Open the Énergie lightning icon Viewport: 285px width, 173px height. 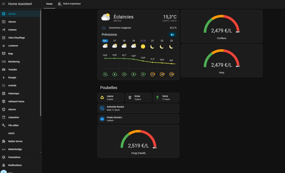coord(4,77)
